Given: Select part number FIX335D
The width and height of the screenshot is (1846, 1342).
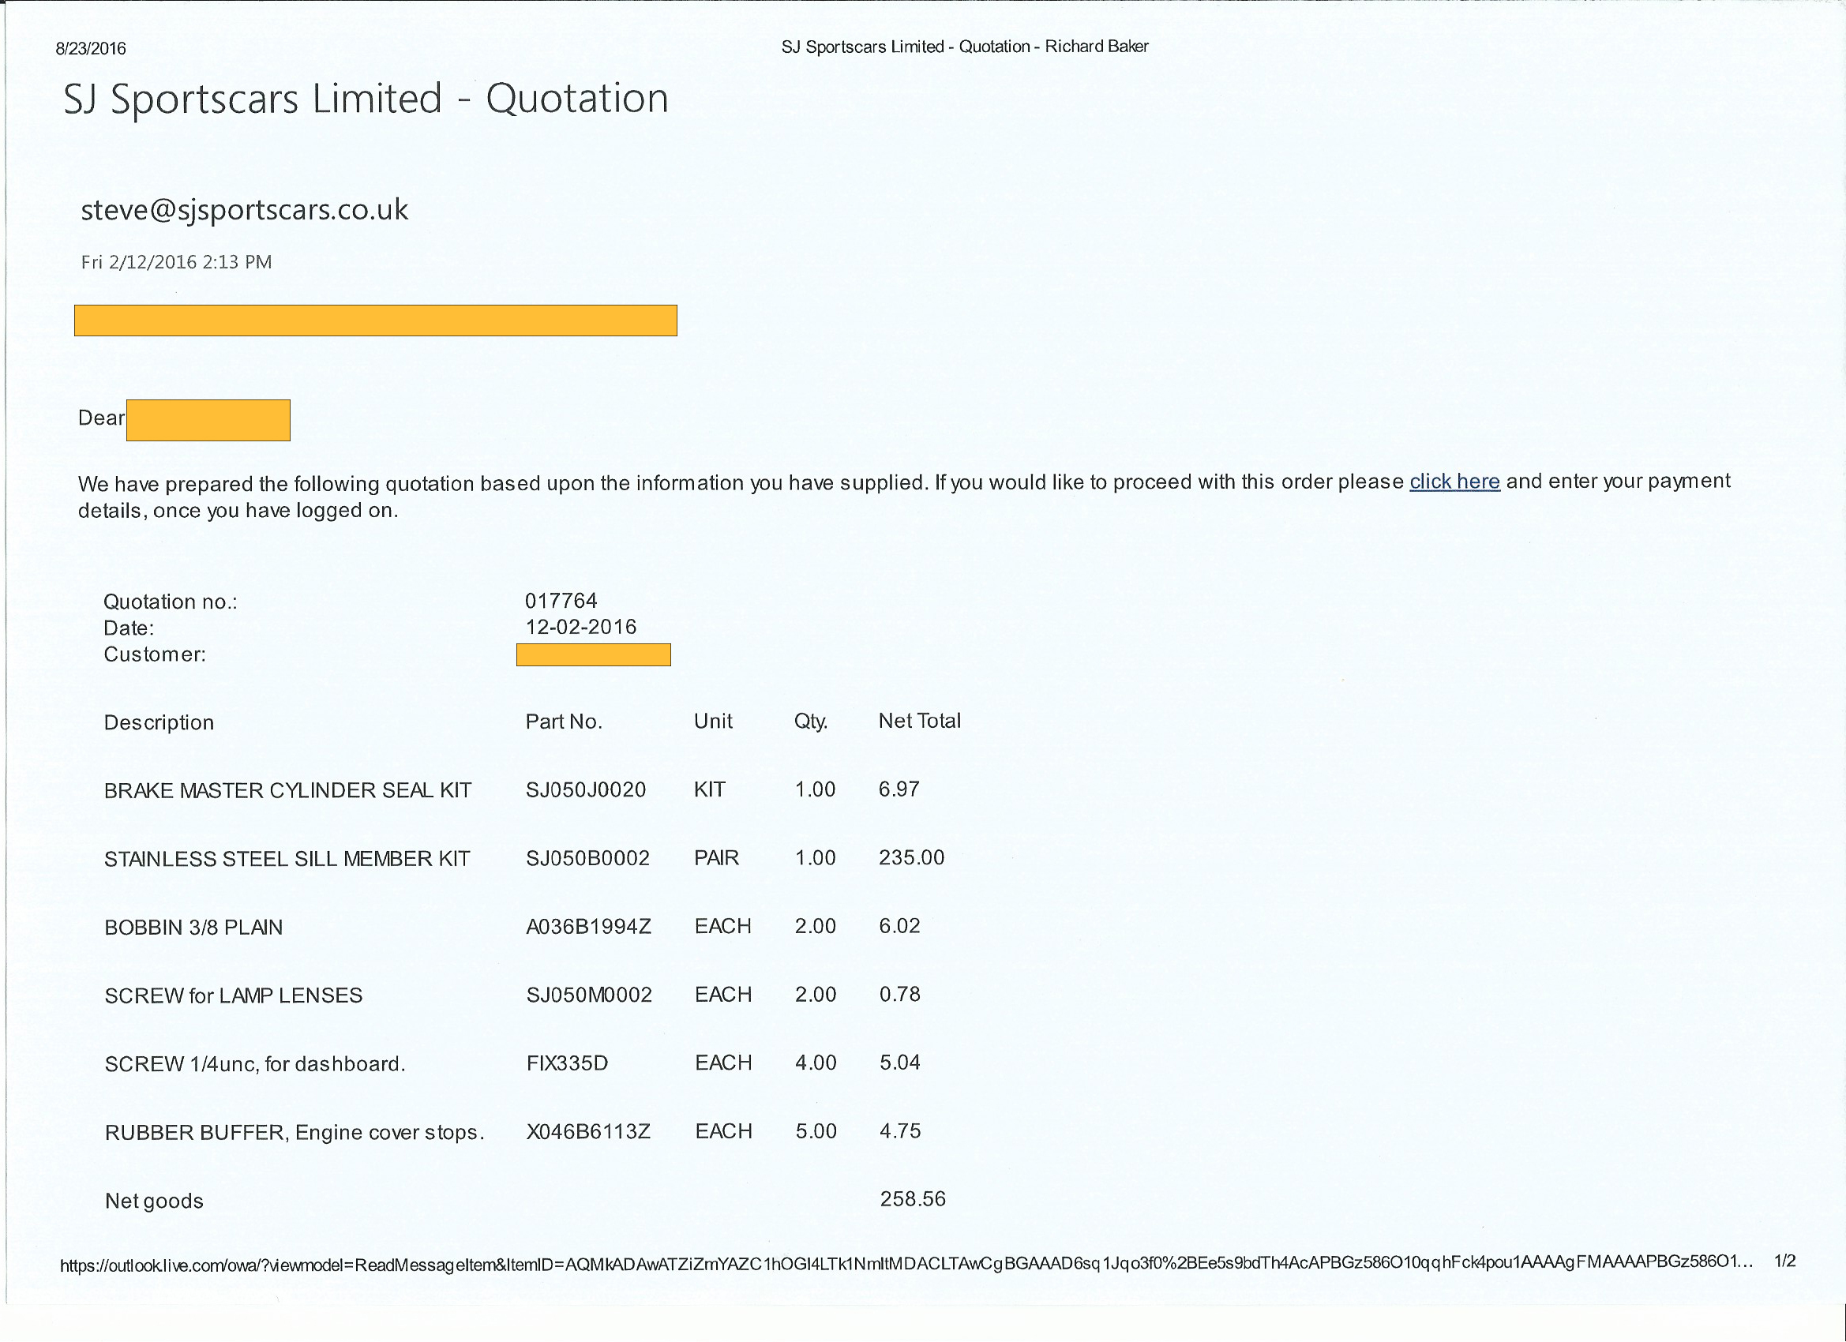Looking at the screenshot, I should coord(568,1063).
